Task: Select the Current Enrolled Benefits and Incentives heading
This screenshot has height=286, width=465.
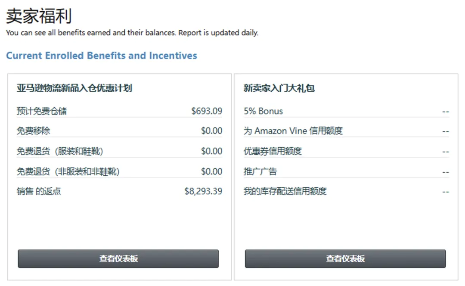Action: click(102, 56)
